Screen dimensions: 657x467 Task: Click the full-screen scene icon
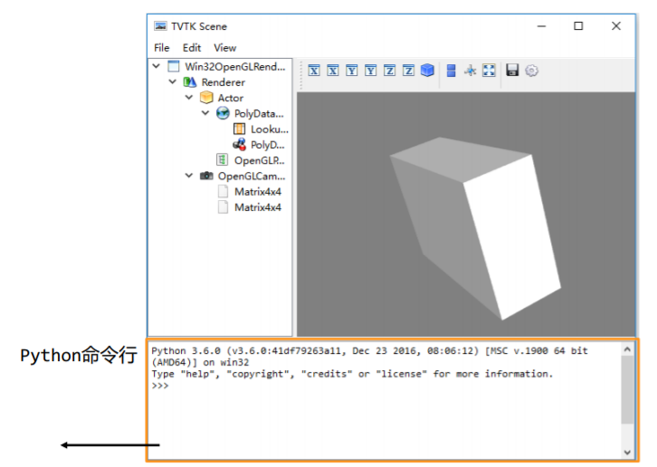coord(489,71)
